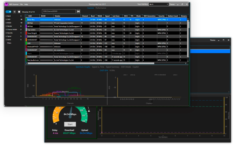235x145 pixels.
Task: Click the green color chip of Noise Boy
Action: [26, 20]
